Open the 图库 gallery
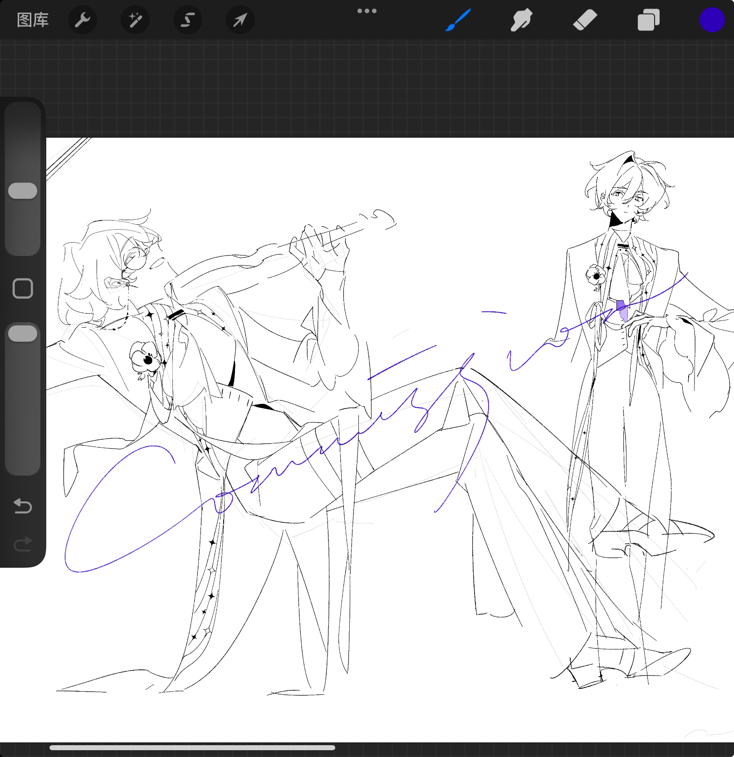This screenshot has height=757, width=734. pos(33,20)
